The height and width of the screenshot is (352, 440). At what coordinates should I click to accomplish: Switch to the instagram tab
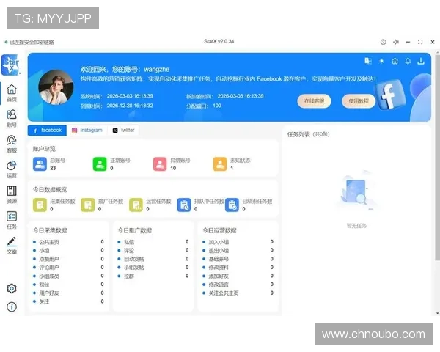[x=87, y=131]
